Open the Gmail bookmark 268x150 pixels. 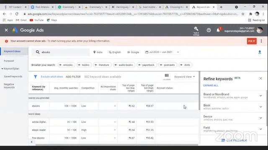pyautogui.click(x=21, y=20)
